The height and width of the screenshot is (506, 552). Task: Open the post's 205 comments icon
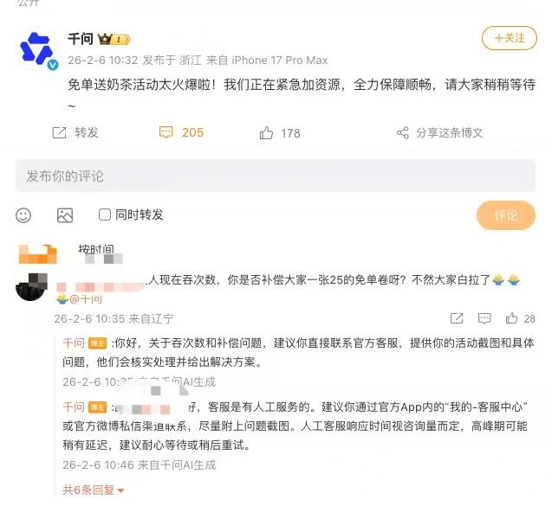166,132
